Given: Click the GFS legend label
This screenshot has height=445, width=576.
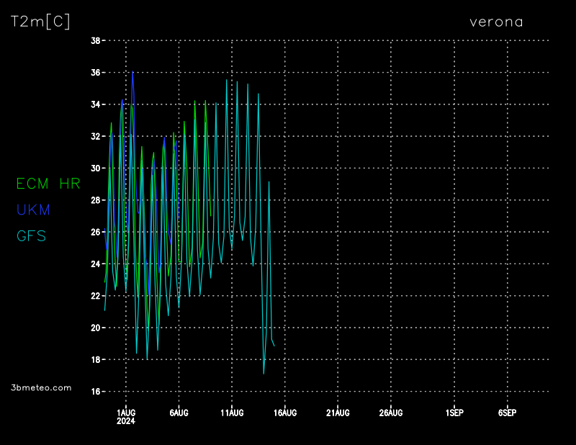Looking at the screenshot, I should click(x=31, y=235).
